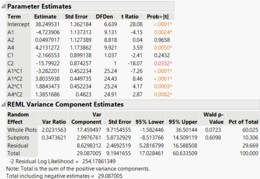Image resolution: width=260 pixels, height=179 pixels.
Task: Click the DFDen column header
Action: coord(104,16)
